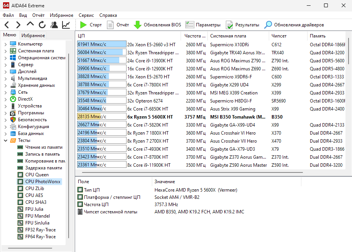The image size is (352, 252).
Task: Select the CPU Queen test
Action: point(37,175)
